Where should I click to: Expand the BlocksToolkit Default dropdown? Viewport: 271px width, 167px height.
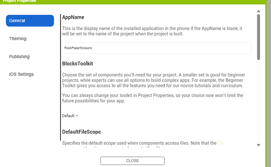tap(70, 116)
